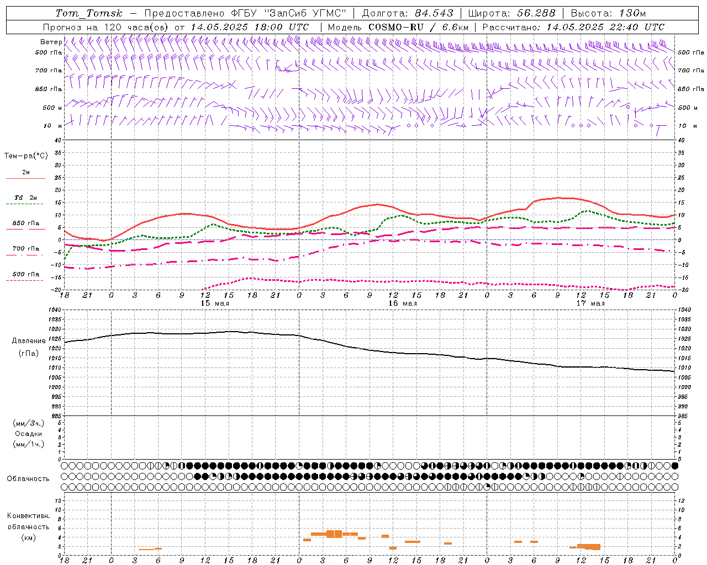Click the 500 м wind level label on the left
707x565 pixels.
point(52,108)
